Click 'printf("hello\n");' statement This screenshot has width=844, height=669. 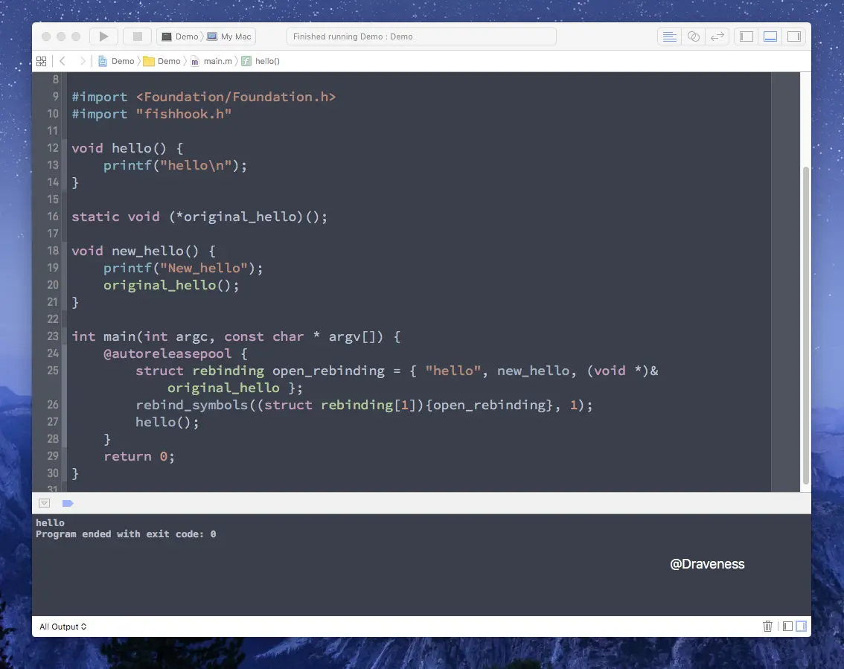coord(176,165)
